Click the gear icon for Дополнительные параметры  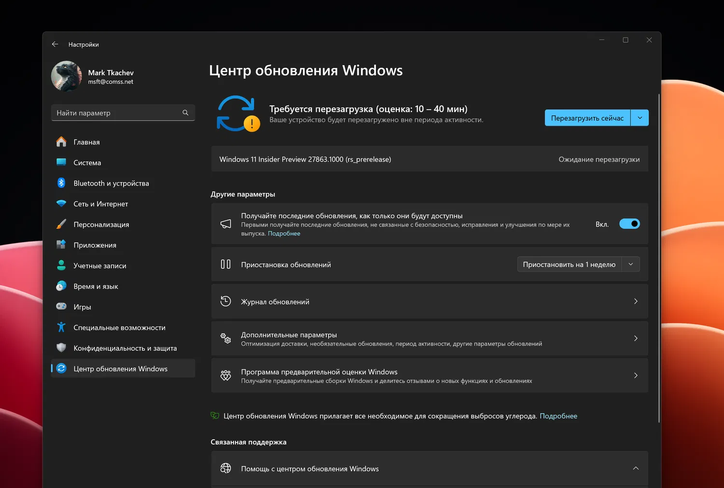click(225, 338)
